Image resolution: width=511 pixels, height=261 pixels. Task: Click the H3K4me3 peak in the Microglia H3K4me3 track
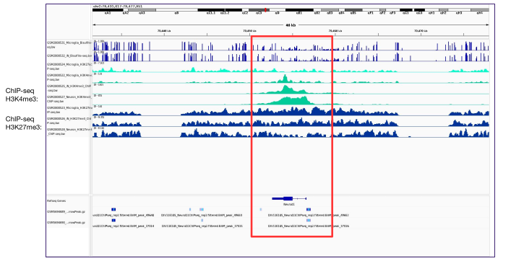point(285,79)
